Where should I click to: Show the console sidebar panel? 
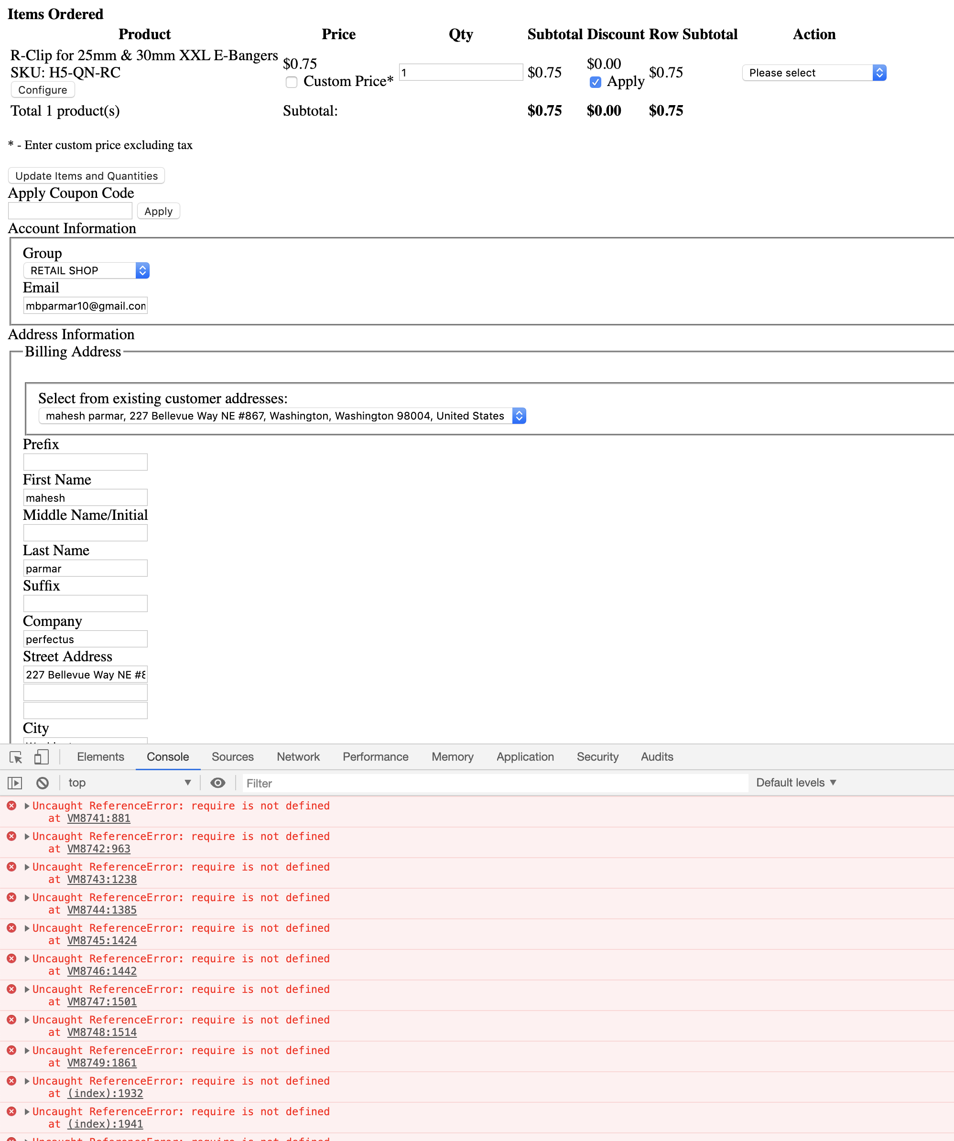15,782
